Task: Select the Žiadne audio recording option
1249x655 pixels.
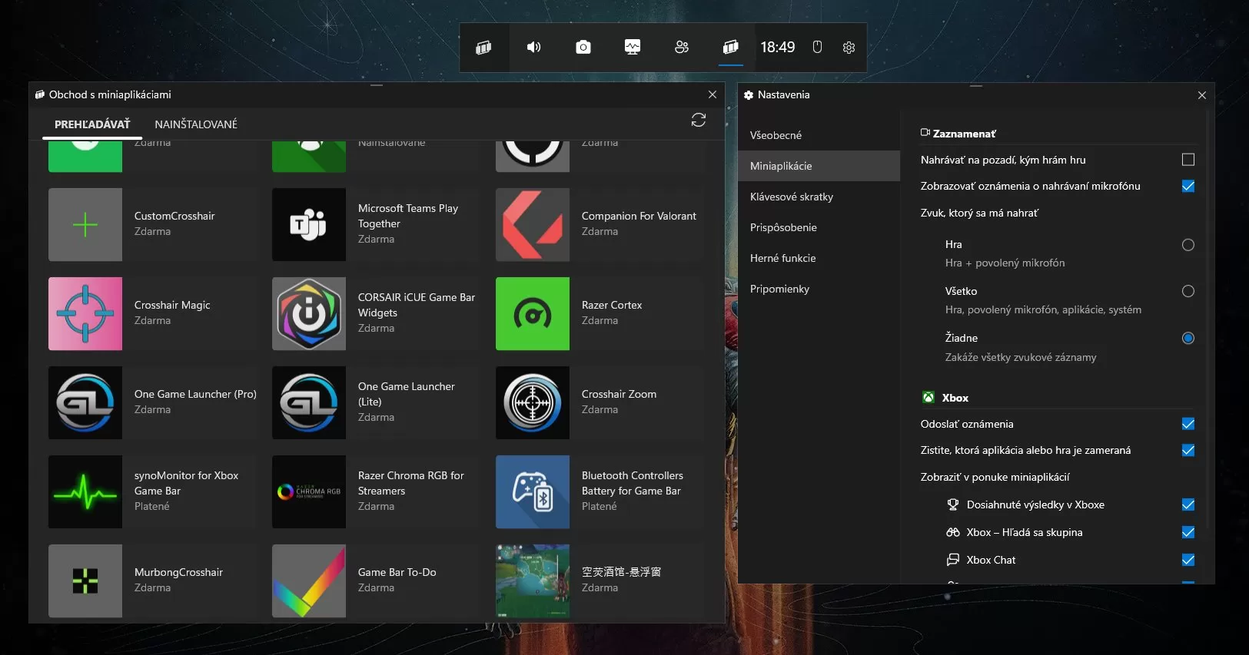Action: [1188, 338]
